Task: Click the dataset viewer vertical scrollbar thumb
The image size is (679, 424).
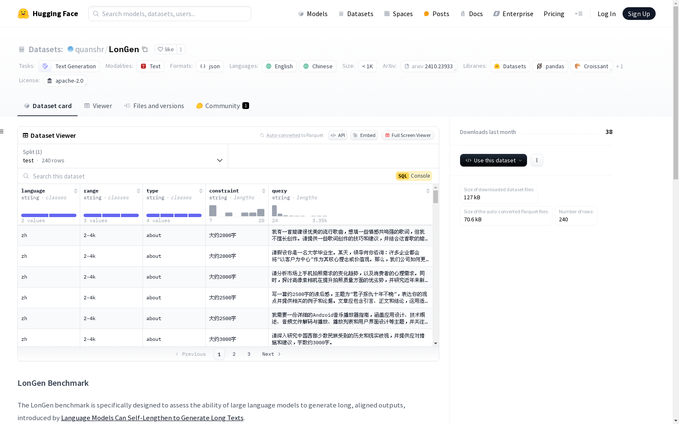Action: [435, 197]
